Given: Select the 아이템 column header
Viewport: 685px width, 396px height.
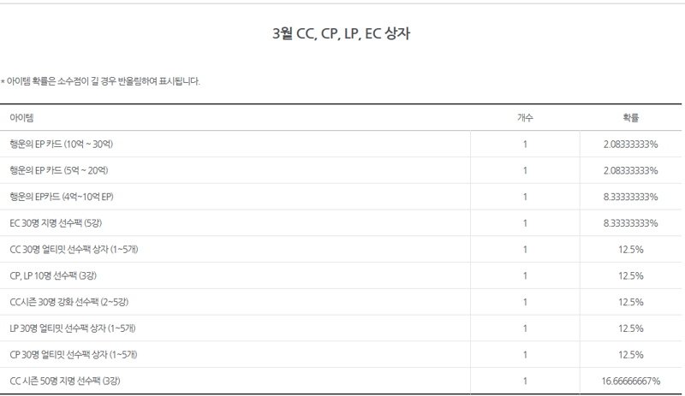Looking at the screenshot, I should click(21, 117).
